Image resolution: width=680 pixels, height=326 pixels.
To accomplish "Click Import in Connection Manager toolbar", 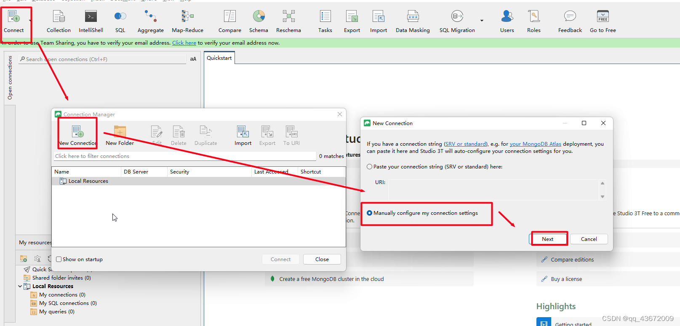I will pos(243,136).
